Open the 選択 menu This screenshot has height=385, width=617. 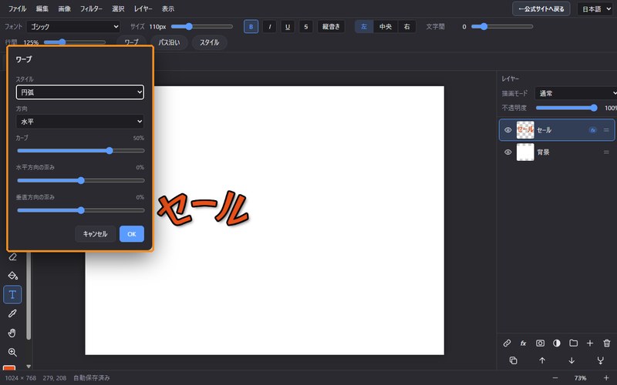pyautogui.click(x=118, y=8)
